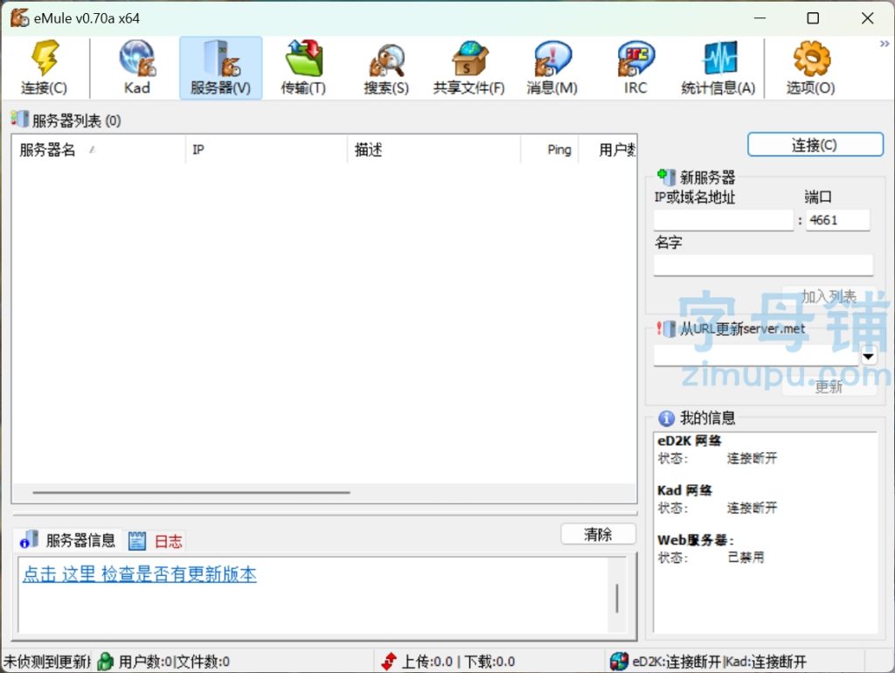Click the check for new version link
This screenshot has width=895, height=673.
(x=140, y=574)
